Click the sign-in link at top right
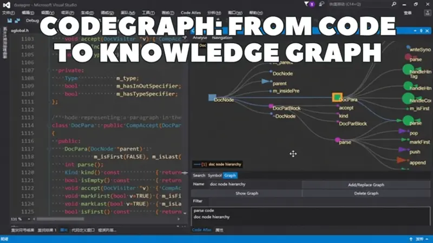This screenshot has height=243, width=433. pyautogui.click(x=408, y=12)
